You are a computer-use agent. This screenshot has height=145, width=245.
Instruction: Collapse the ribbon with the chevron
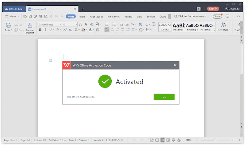238,16
